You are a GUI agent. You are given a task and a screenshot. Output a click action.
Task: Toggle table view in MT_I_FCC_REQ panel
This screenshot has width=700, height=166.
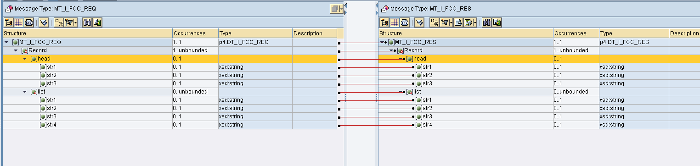point(19,22)
